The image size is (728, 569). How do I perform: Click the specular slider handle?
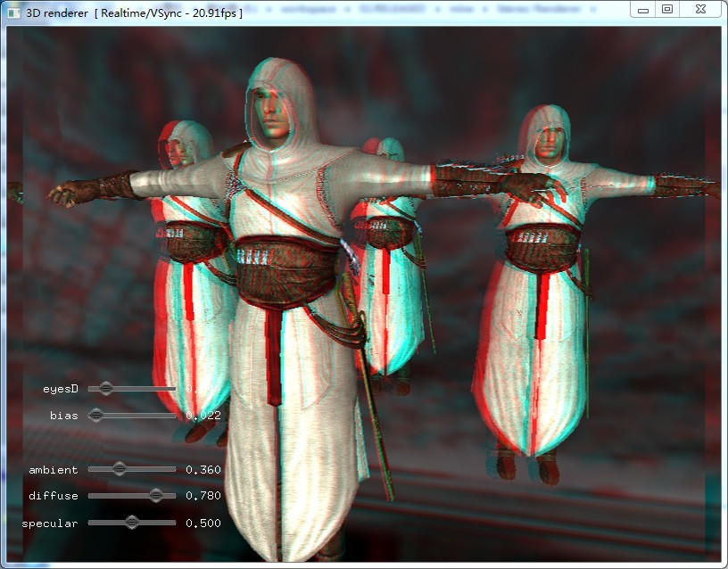point(132,522)
